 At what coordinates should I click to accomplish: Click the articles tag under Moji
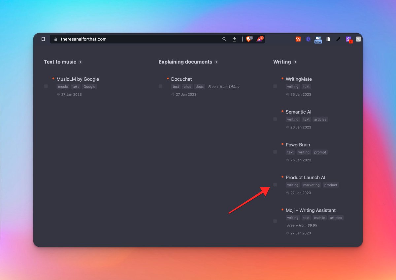point(336,218)
